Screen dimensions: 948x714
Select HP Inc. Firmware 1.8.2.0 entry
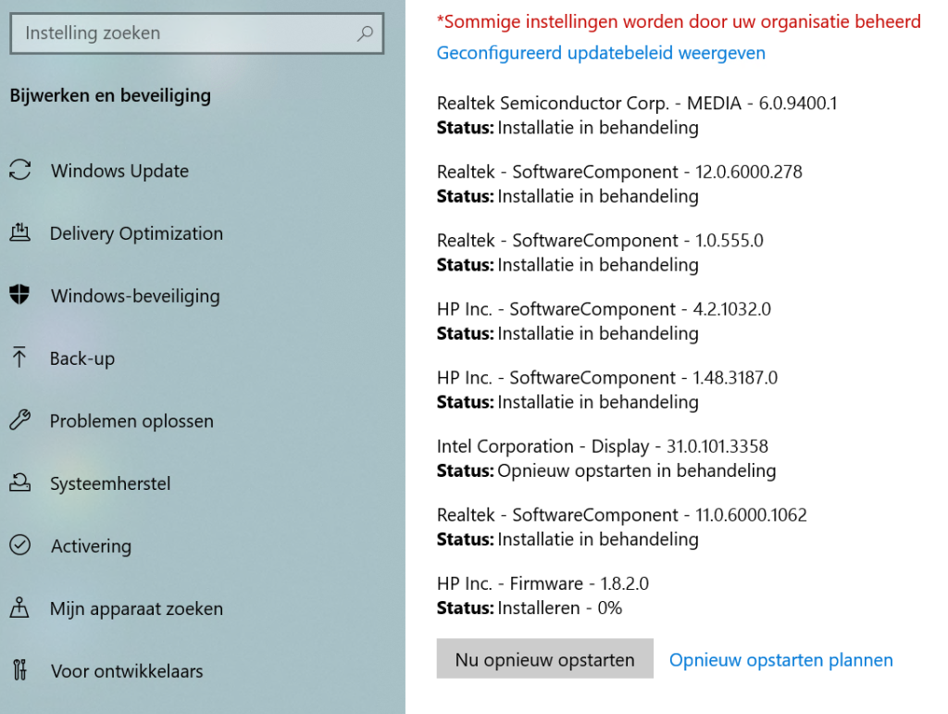pyautogui.click(x=543, y=584)
